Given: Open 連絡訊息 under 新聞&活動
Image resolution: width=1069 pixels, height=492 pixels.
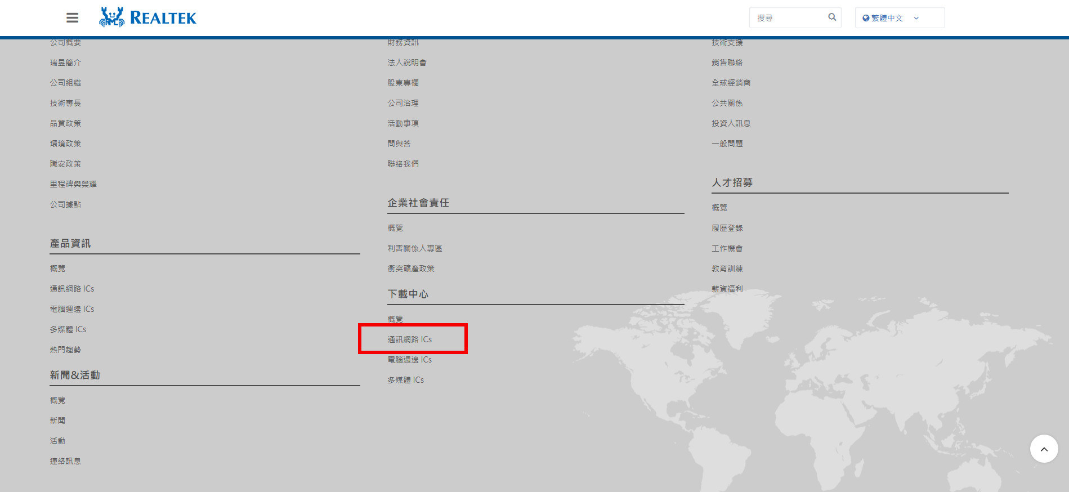Looking at the screenshot, I should [65, 461].
